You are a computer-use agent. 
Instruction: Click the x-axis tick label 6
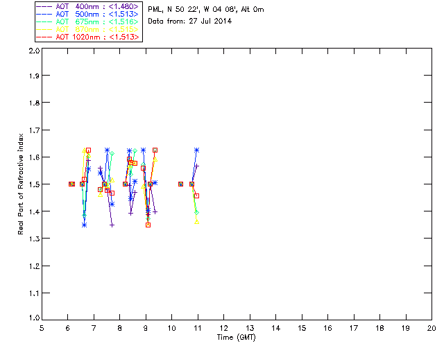click(x=68, y=328)
